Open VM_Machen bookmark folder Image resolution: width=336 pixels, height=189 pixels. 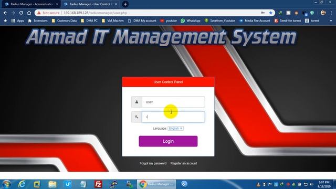pyautogui.click(x=113, y=20)
